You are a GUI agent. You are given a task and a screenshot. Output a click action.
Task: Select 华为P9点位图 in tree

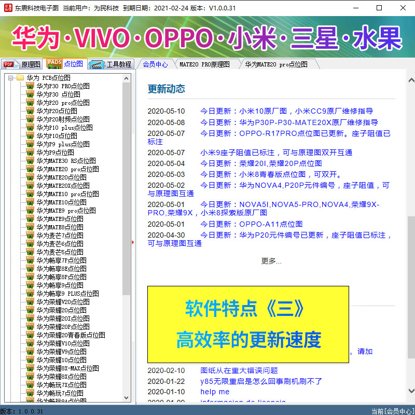point(55,152)
